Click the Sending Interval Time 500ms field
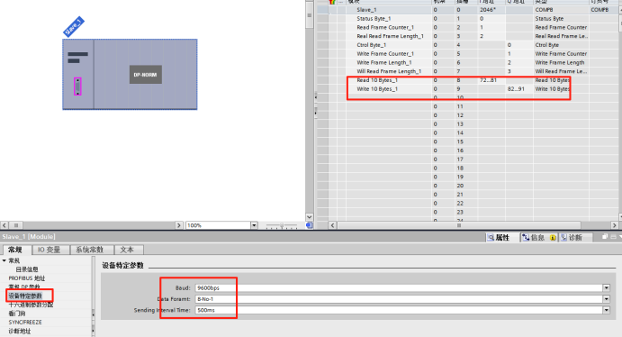622x337 pixels. pyautogui.click(x=399, y=310)
